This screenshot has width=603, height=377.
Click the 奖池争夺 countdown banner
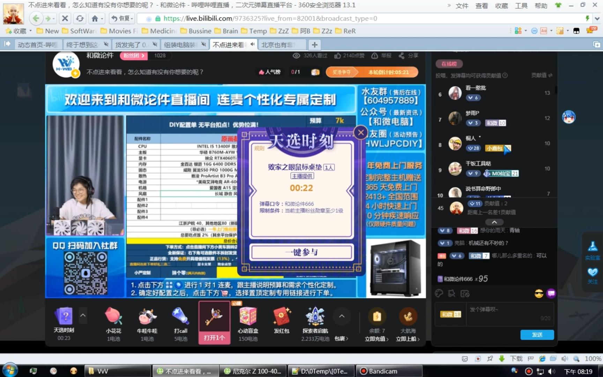click(372, 72)
